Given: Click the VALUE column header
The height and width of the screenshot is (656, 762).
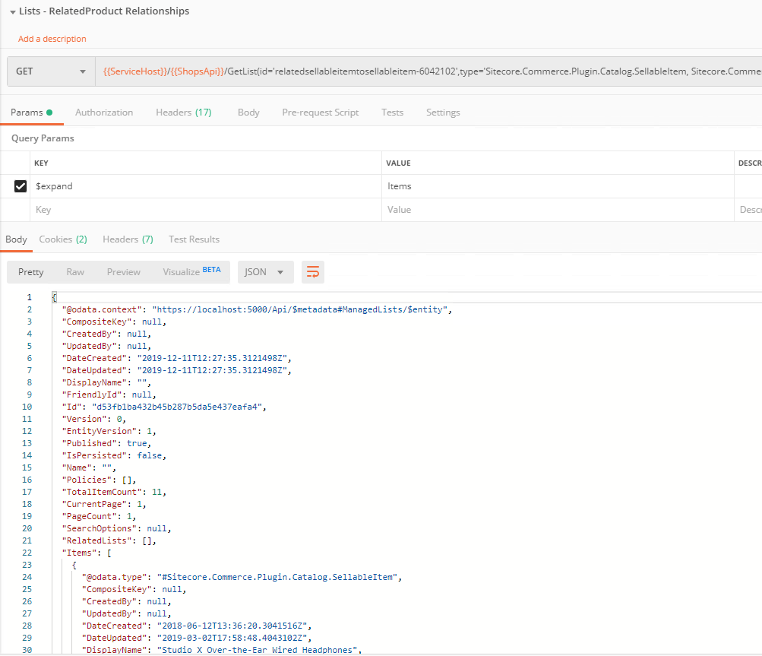Looking at the screenshot, I should click(x=399, y=163).
